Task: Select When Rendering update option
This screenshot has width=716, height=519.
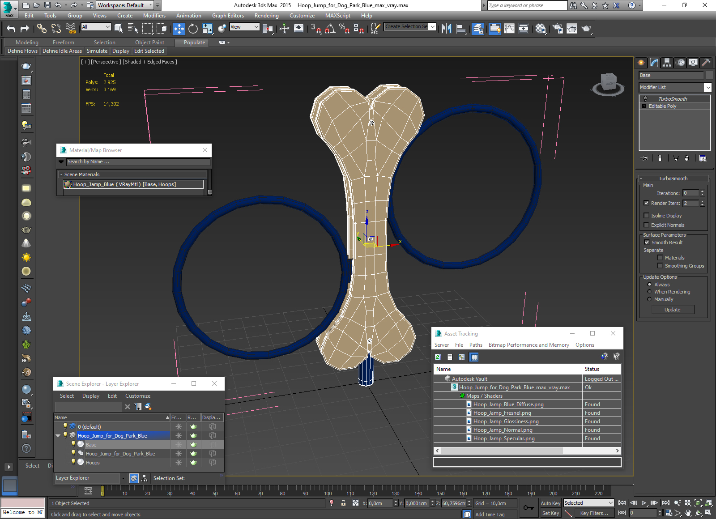Action: (649, 292)
